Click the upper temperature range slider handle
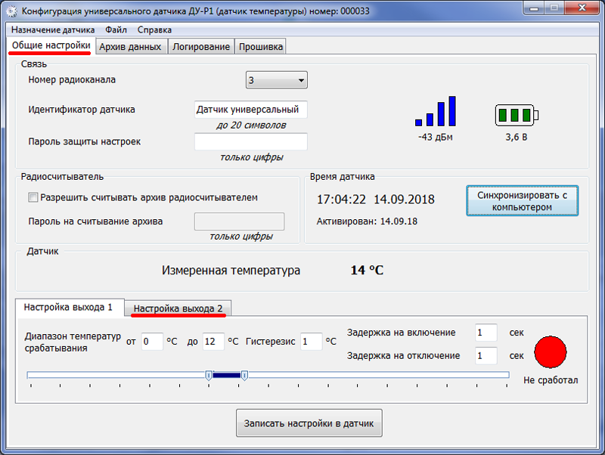 [x=244, y=375]
